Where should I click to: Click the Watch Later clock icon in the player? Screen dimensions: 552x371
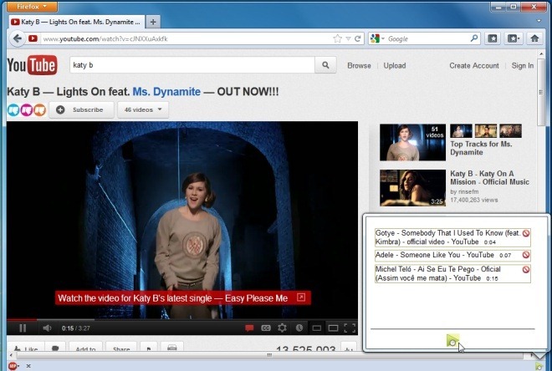click(299, 328)
